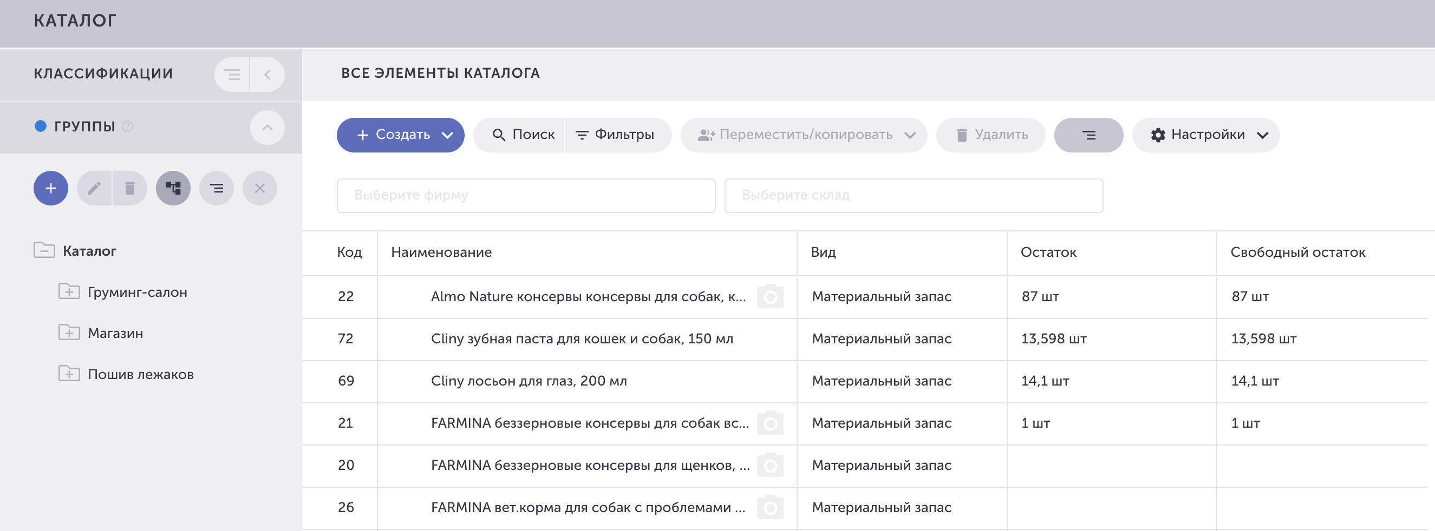Open photo icon for FARMINA щенков row
Screen dimensions: 1435x531
[770, 466]
